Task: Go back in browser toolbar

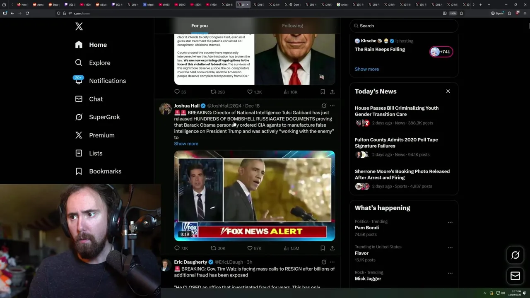Action: click(12, 13)
